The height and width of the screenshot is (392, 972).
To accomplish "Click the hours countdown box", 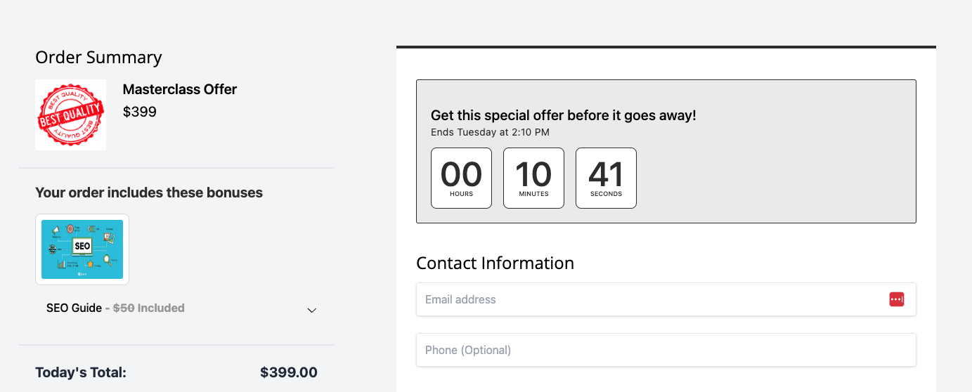I will (x=461, y=178).
